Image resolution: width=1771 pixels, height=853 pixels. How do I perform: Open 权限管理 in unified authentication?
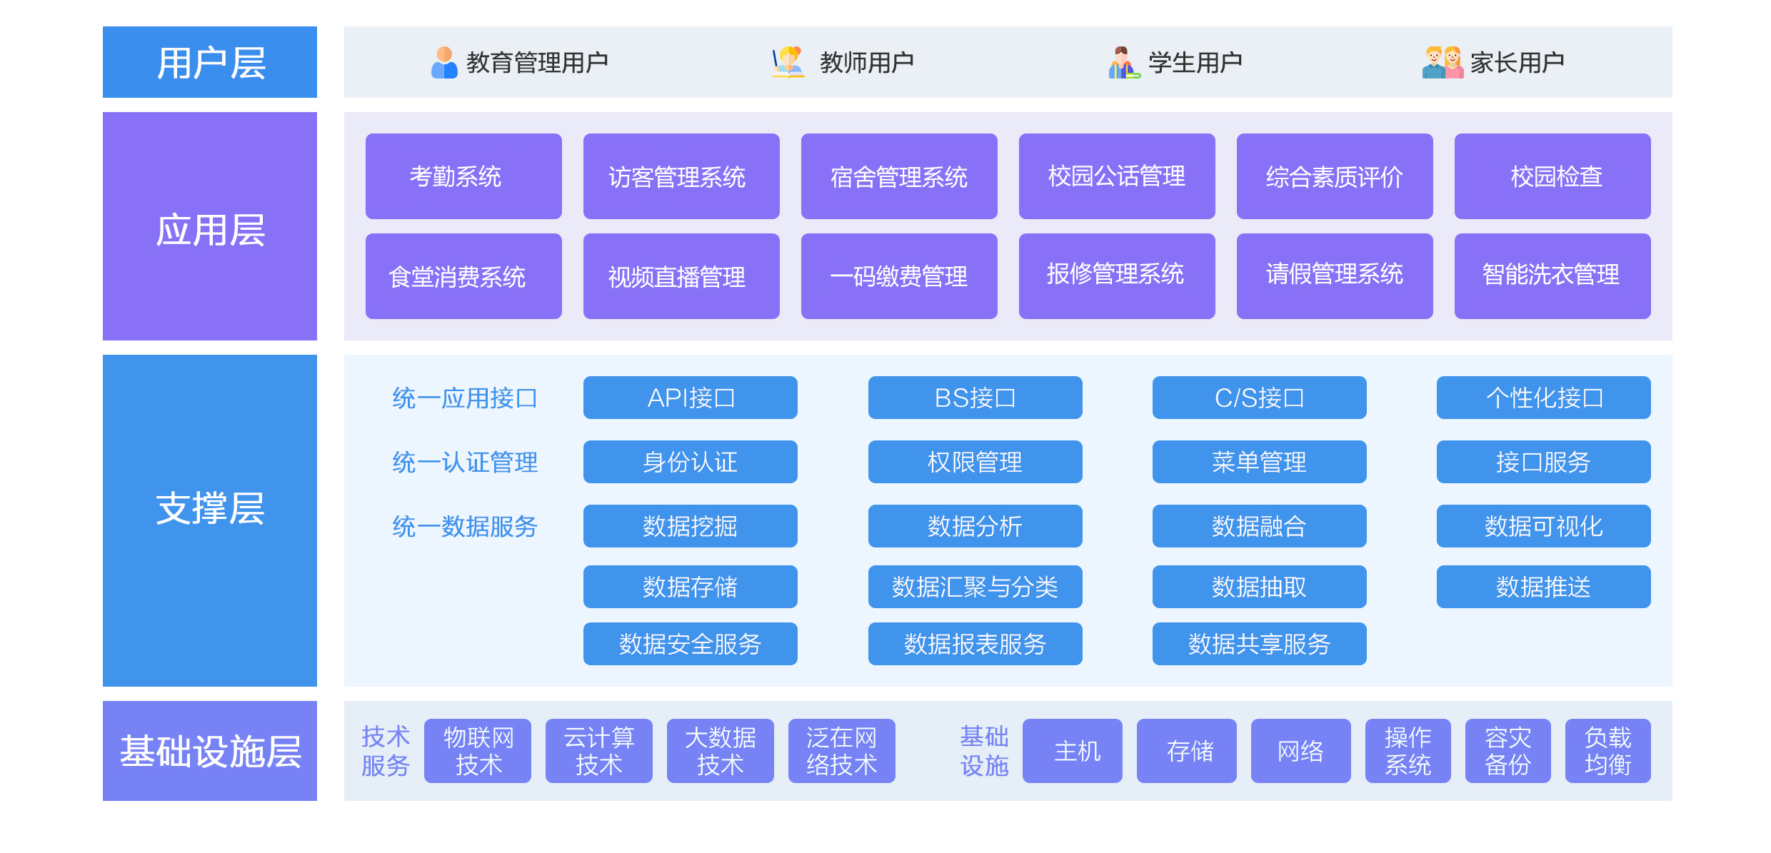point(975,462)
